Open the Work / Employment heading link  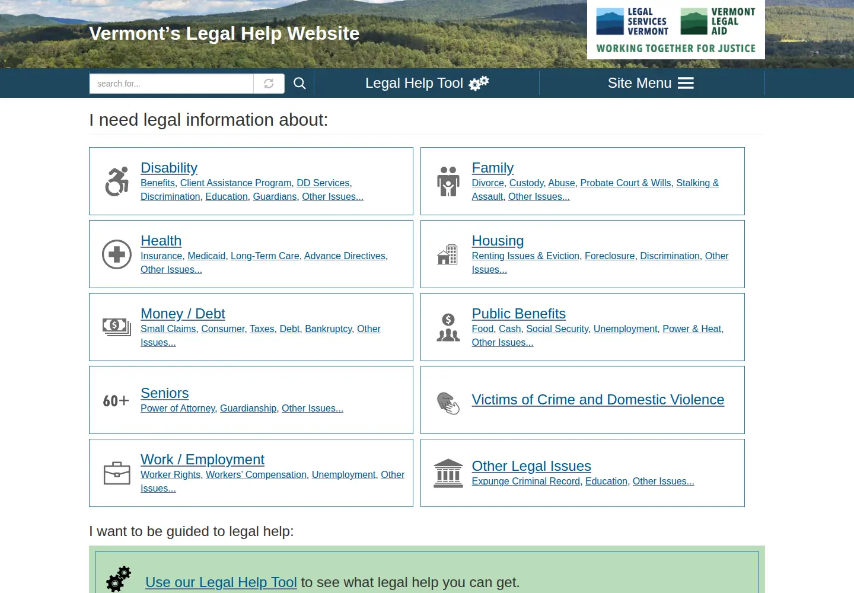tap(202, 460)
